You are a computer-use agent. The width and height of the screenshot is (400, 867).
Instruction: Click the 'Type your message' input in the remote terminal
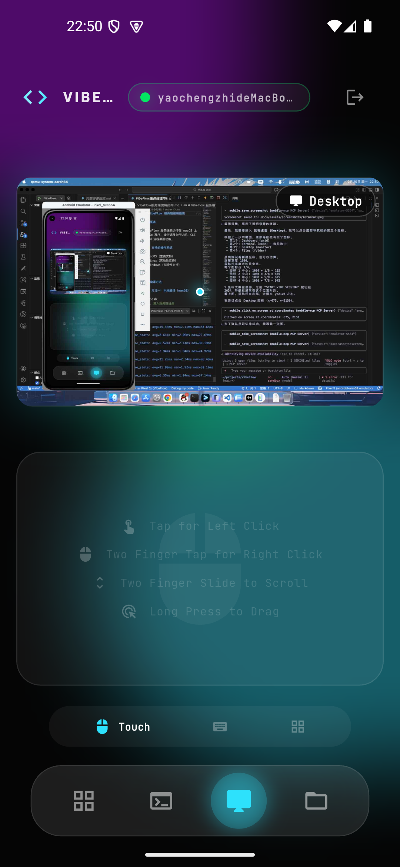pyautogui.click(x=294, y=371)
